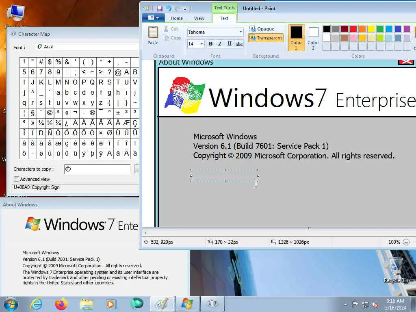Select Opaque background option
The width and height of the screenshot is (416, 312).
click(262, 29)
